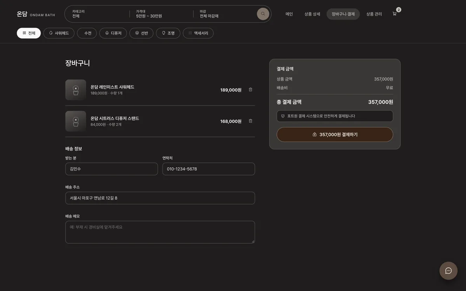
Task: Select the 전체 category chip
Action: 29,33
